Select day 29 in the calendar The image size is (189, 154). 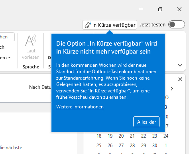coord(144,146)
